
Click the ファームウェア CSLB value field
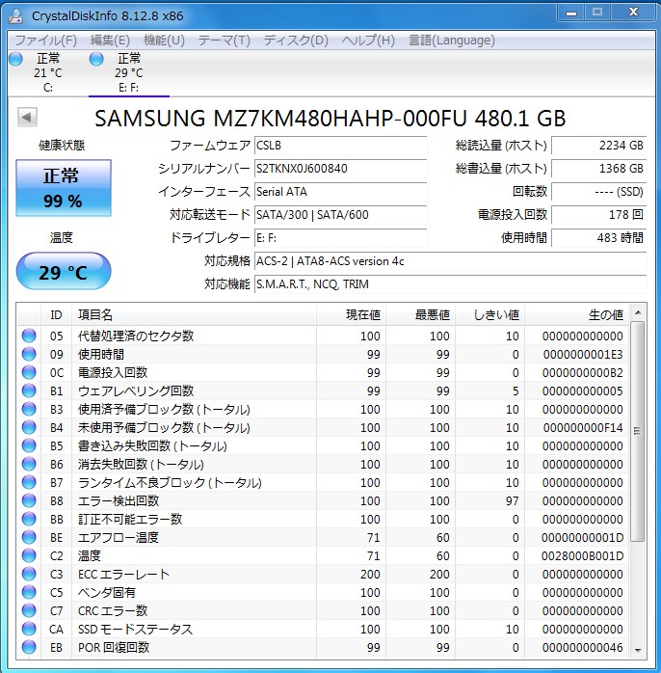[339, 146]
